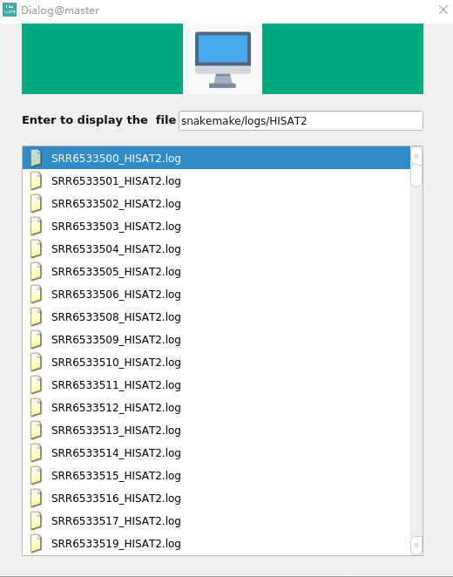Click the file icon beside SRR6533503_HISAT2.log

point(36,226)
